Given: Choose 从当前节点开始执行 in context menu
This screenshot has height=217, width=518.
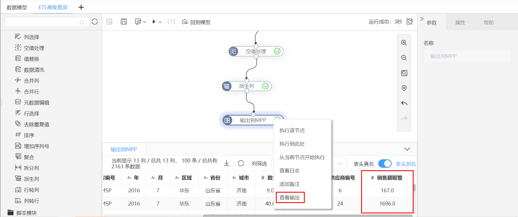Looking at the screenshot, I should (302, 157).
